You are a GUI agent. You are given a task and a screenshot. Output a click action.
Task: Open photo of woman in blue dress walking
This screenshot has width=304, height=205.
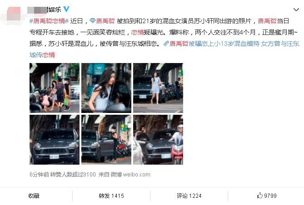[x=158, y=88]
